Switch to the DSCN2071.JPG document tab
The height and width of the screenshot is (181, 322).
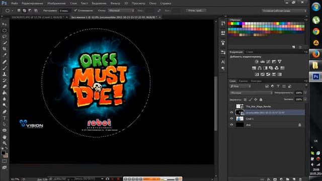(x=38, y=17)
